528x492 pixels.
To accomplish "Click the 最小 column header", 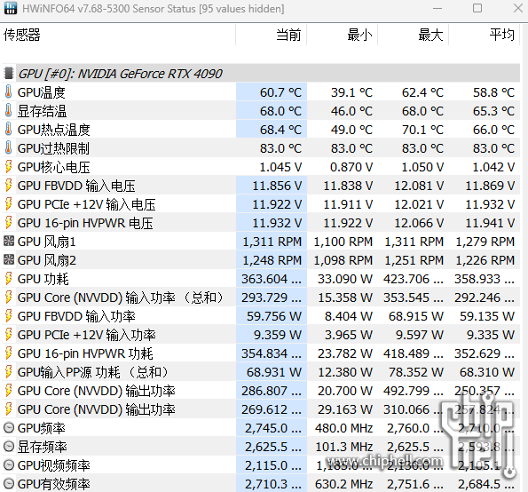I will [x=343, y=35].
